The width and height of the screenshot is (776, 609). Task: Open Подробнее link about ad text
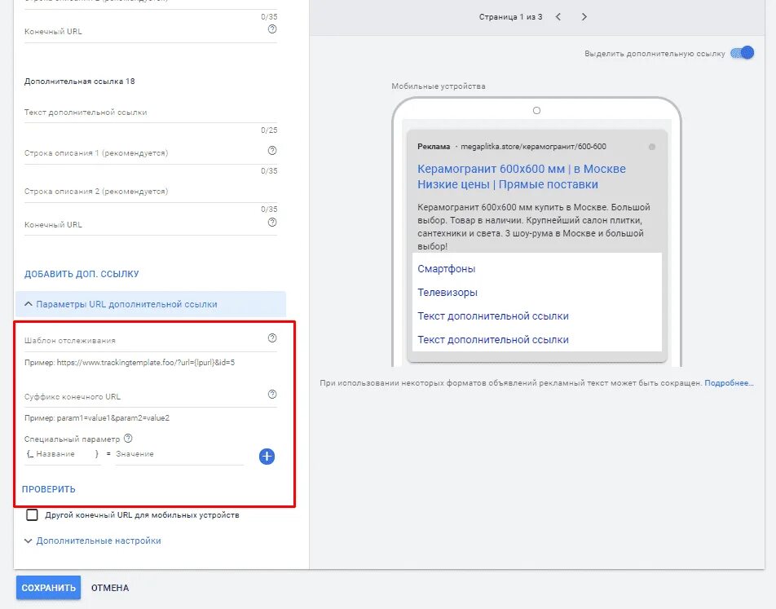tap(729, 382)
